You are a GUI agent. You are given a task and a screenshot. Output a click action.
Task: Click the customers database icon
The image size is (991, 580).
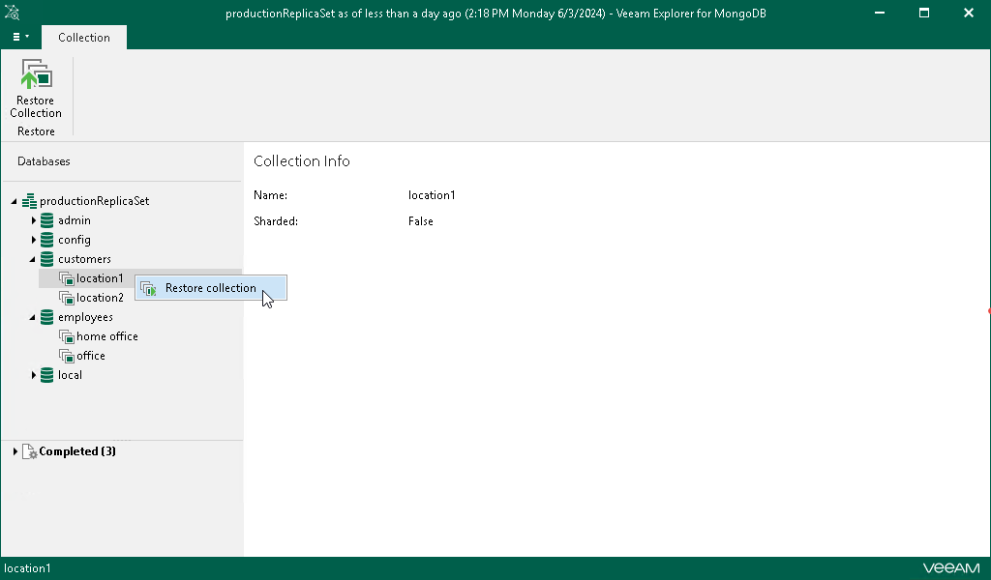pyautogui.click(x=46, y=259)
